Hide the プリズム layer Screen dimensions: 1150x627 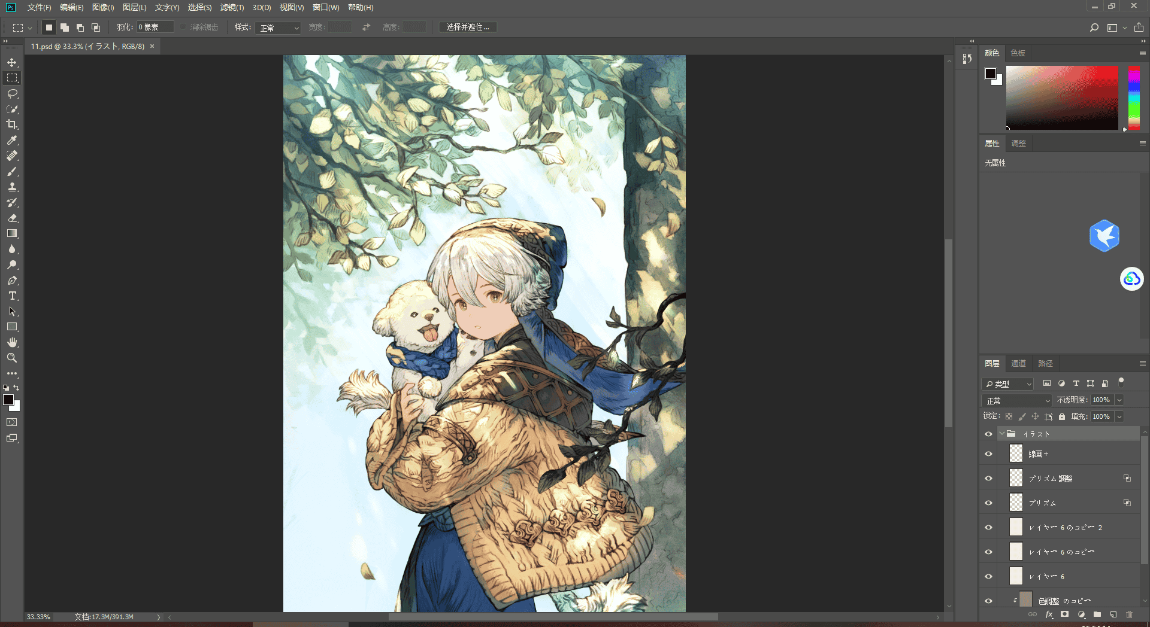click(989, 503)
